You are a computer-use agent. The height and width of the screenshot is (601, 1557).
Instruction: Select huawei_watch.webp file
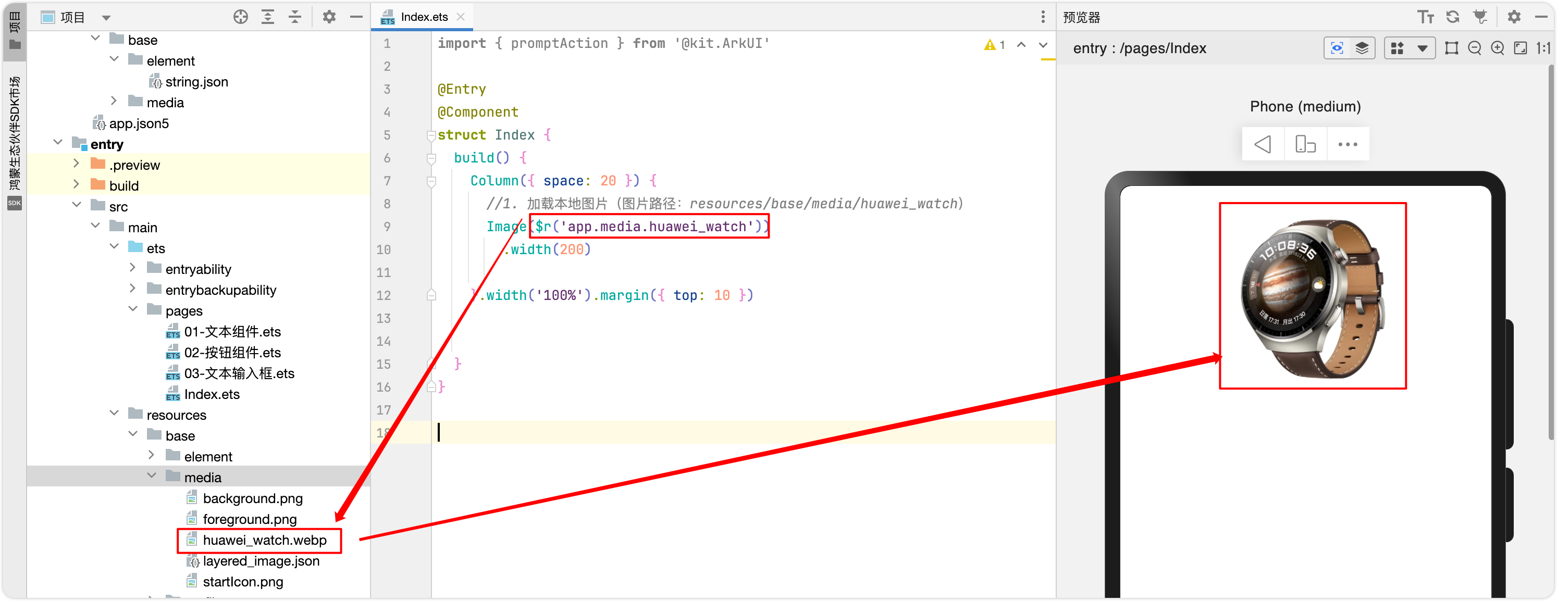click(x=256, y=540)
